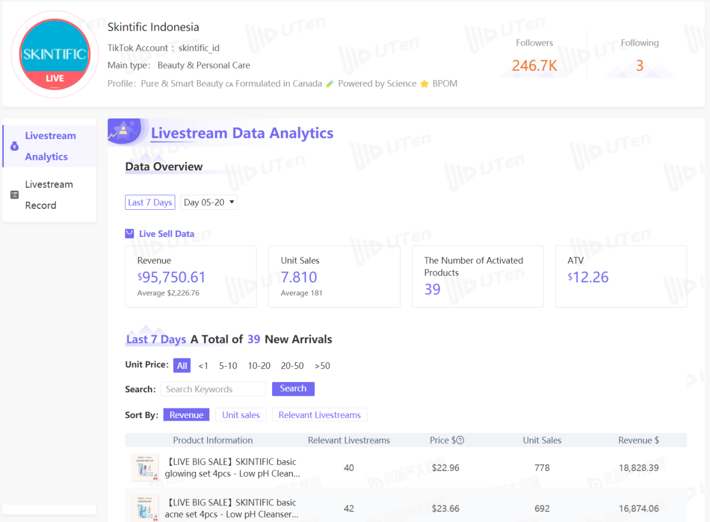The height and width of the screenshot is (522, 710).
Task: Click the 778 unit sales cell
Action: (542, 468)
